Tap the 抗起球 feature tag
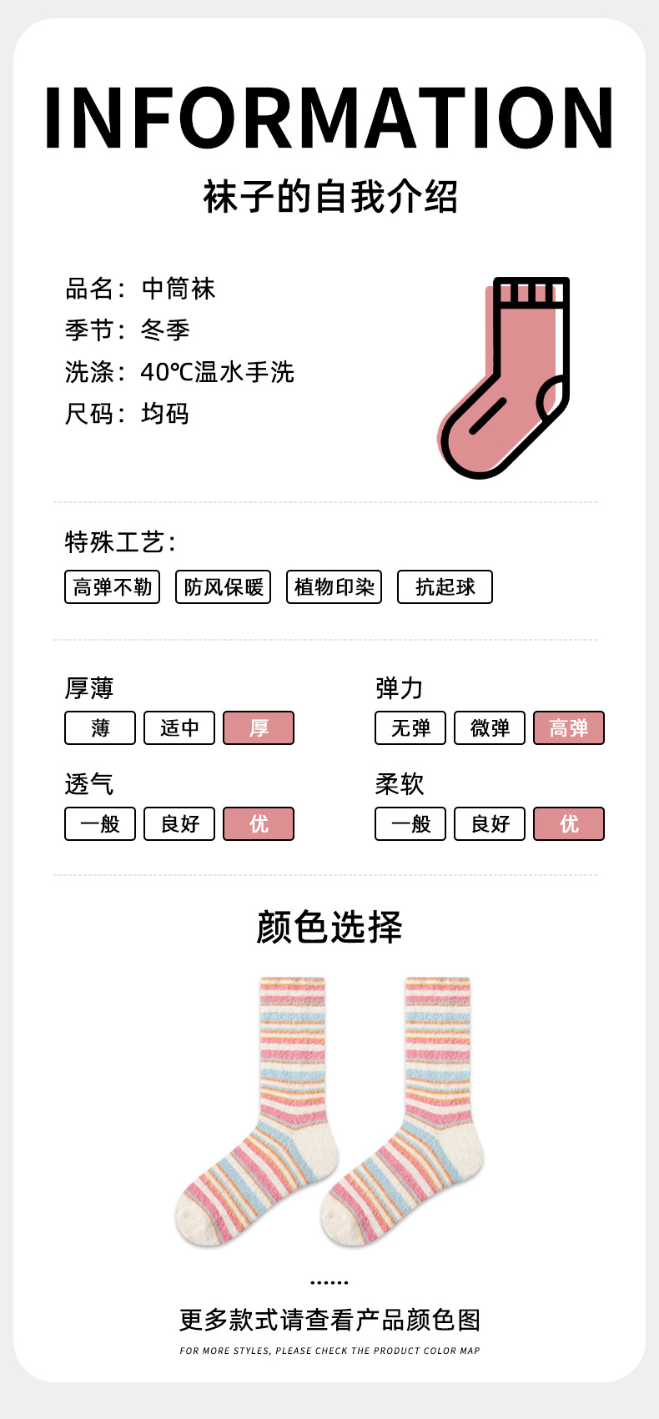Screen dimensions: 659x1419 click(445, 586)
